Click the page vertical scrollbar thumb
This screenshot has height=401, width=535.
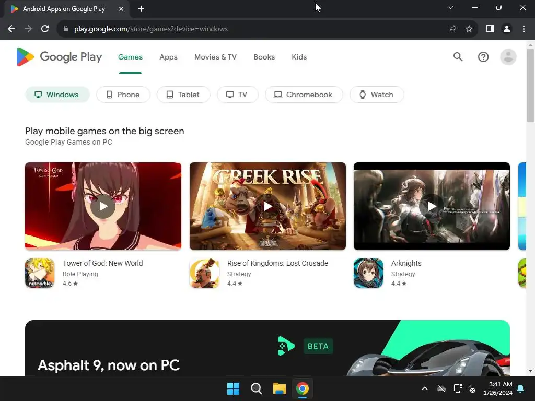click(x=530, y=85)
